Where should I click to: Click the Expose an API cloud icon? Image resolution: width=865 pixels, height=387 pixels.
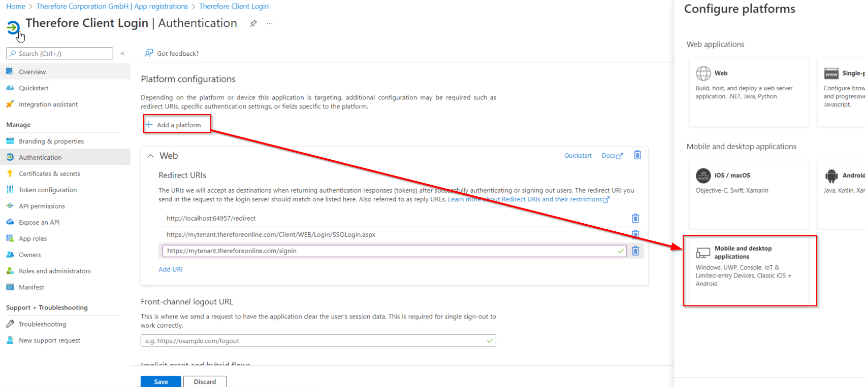pos(10,222)
